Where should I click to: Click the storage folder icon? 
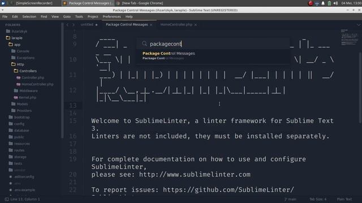[x=11, y=157]
